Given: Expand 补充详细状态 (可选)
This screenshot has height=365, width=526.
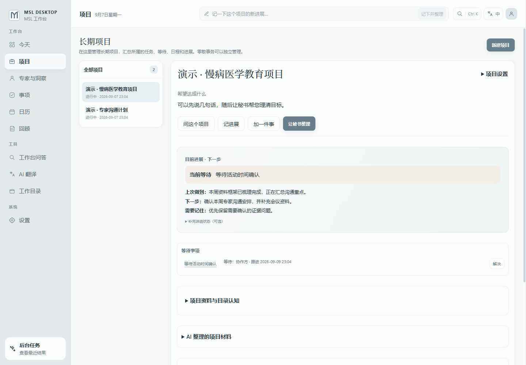Looking at the screenshot, I should [x=204, y=221].
